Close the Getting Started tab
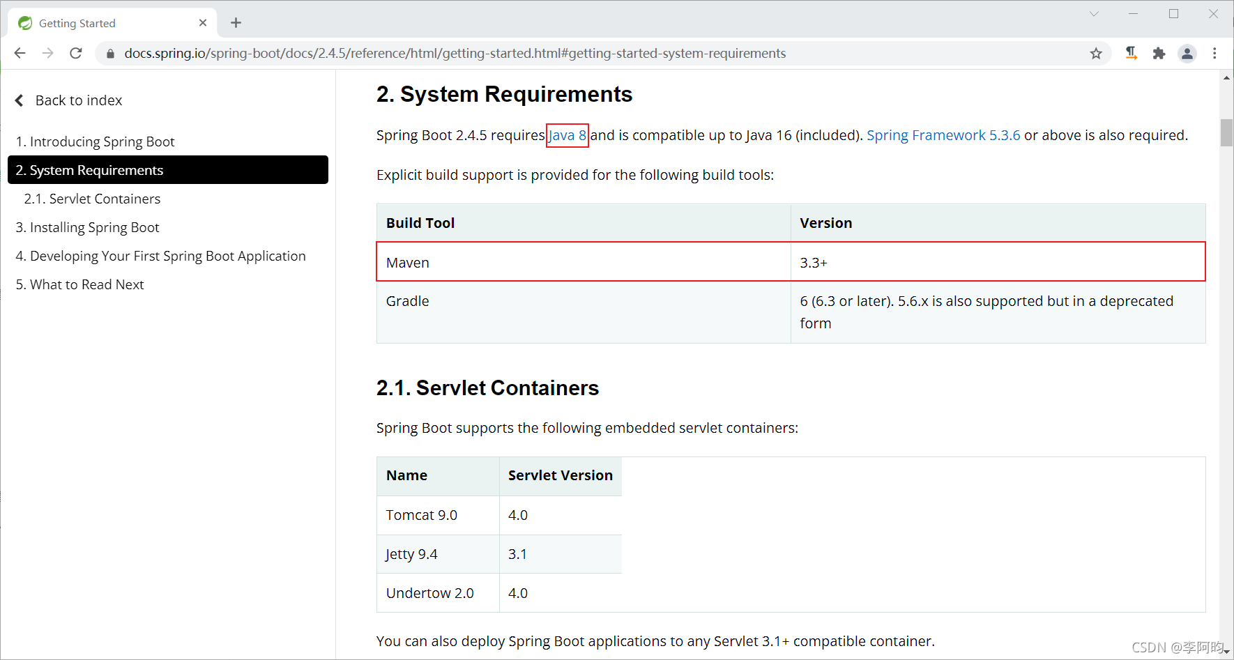This screenshot has width=1234, height=660. 203,23
